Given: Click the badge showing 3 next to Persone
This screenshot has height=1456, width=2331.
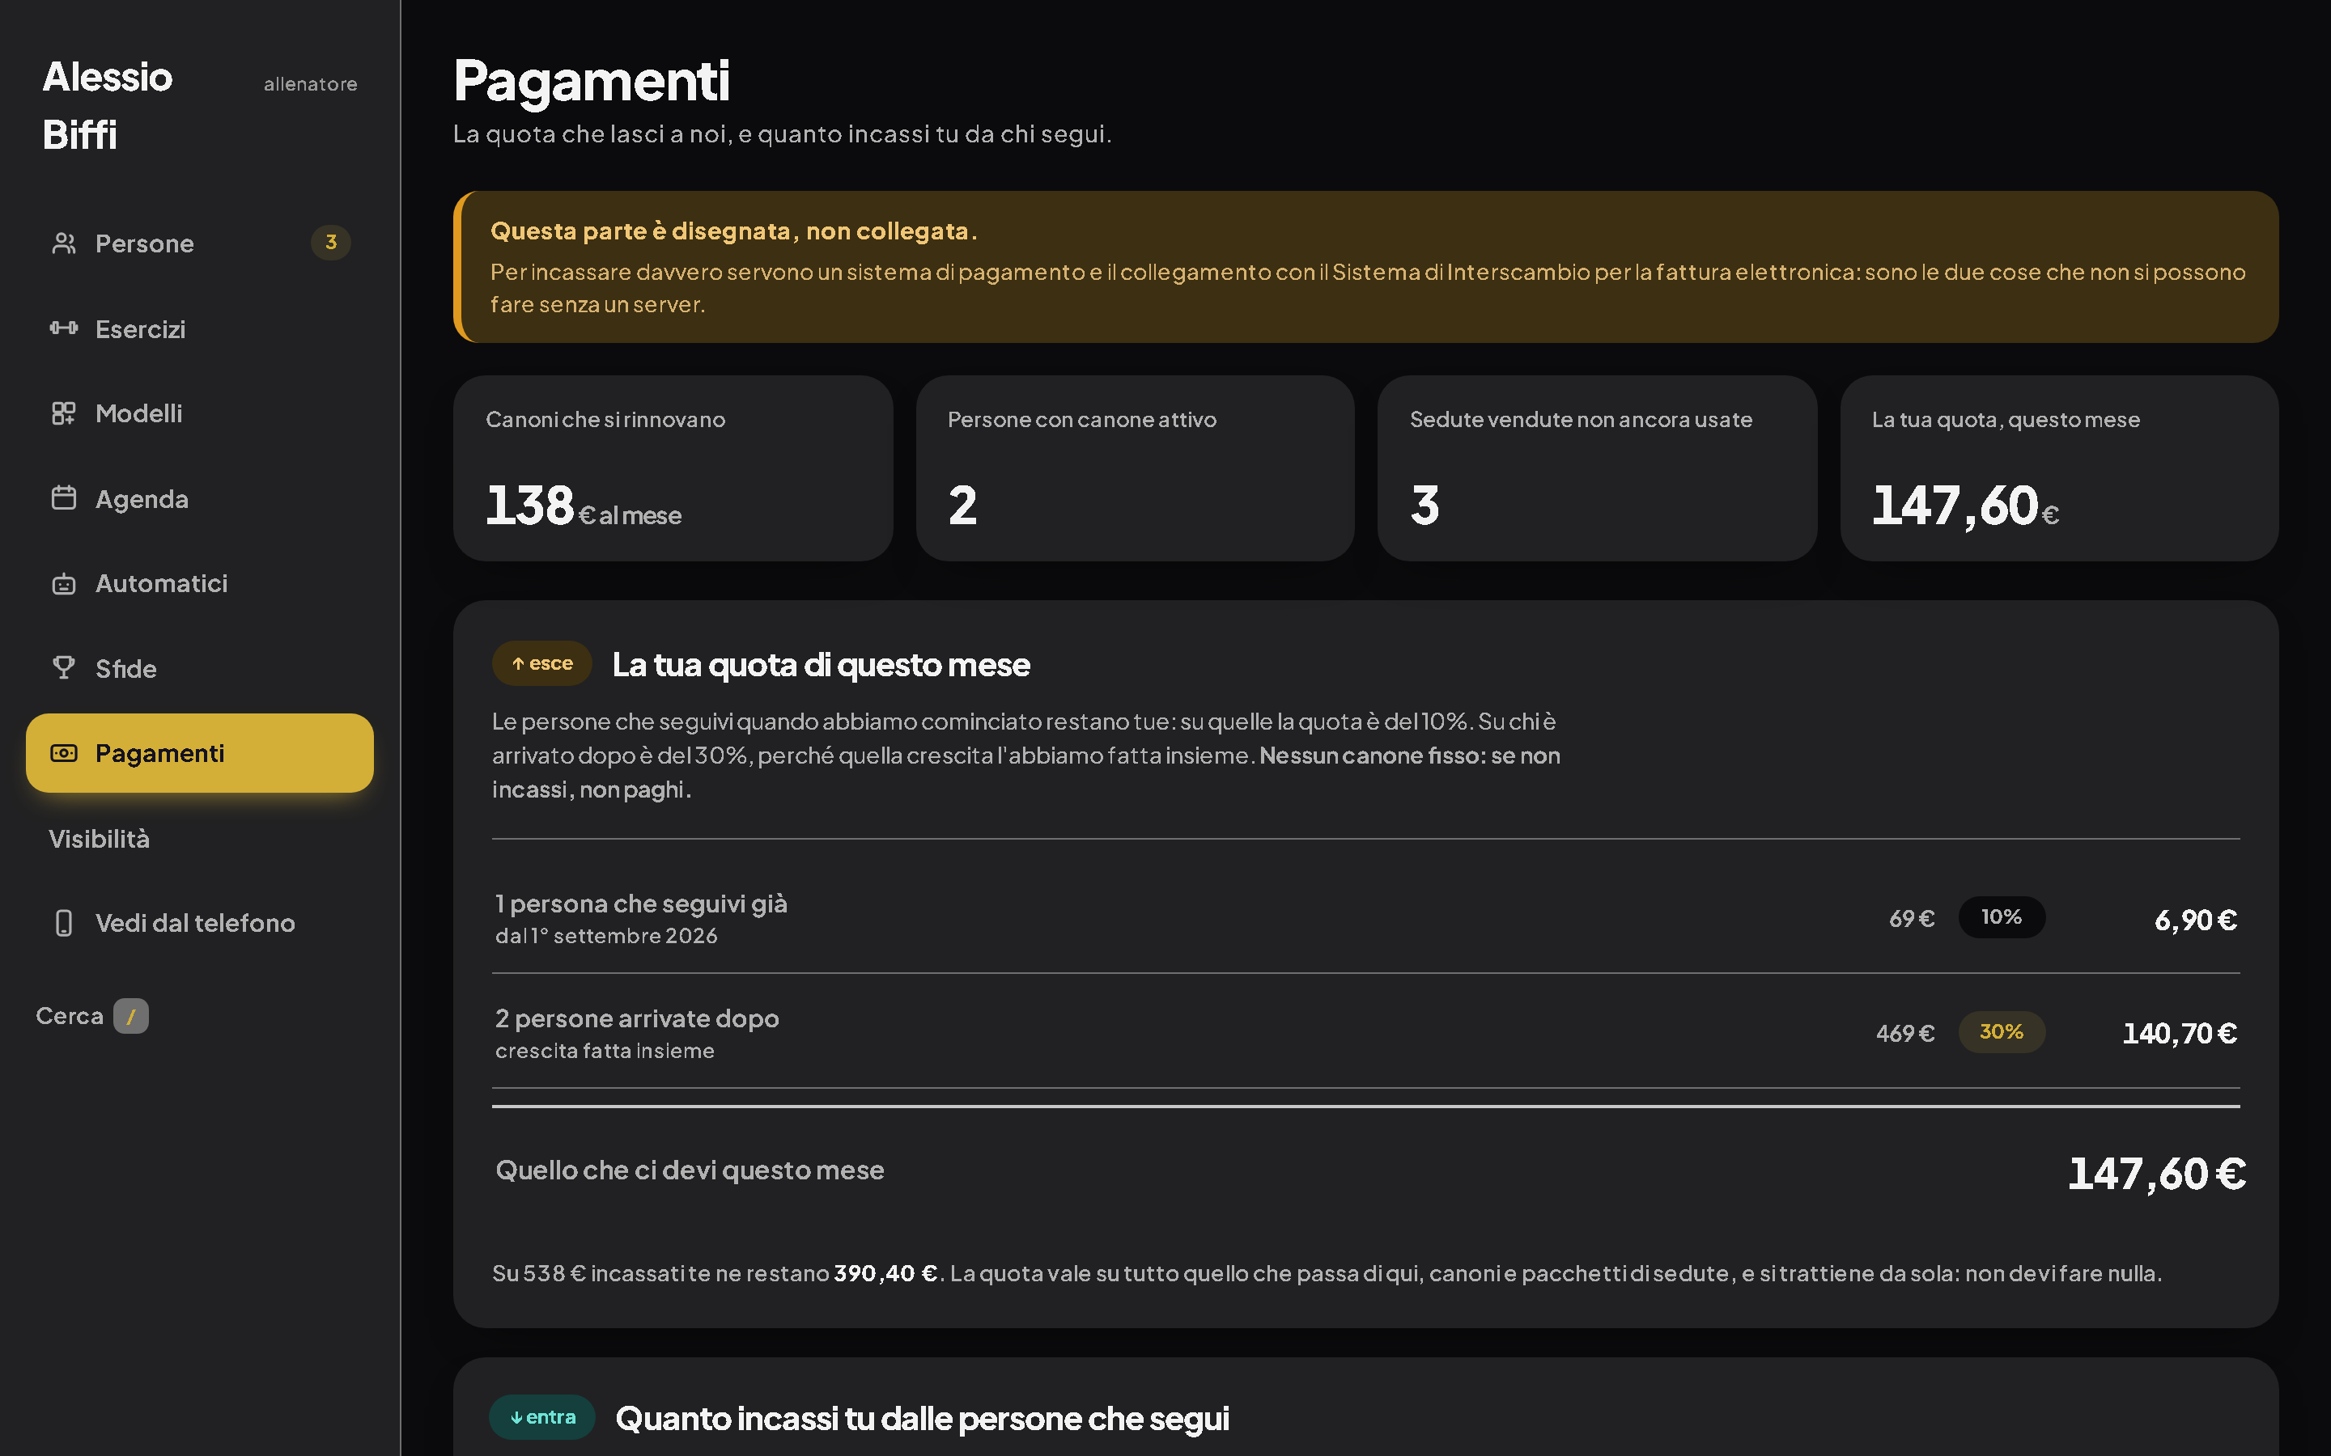Looking at the screenshot, I should coord(330,243).
